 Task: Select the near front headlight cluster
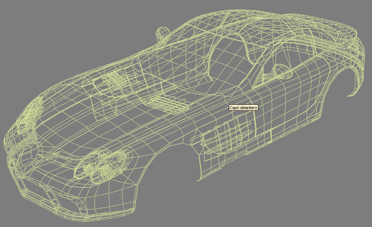(100, 166)
